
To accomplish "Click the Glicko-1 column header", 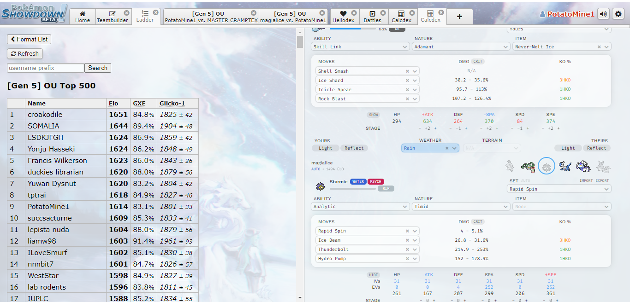I will (x=172, y=104).
